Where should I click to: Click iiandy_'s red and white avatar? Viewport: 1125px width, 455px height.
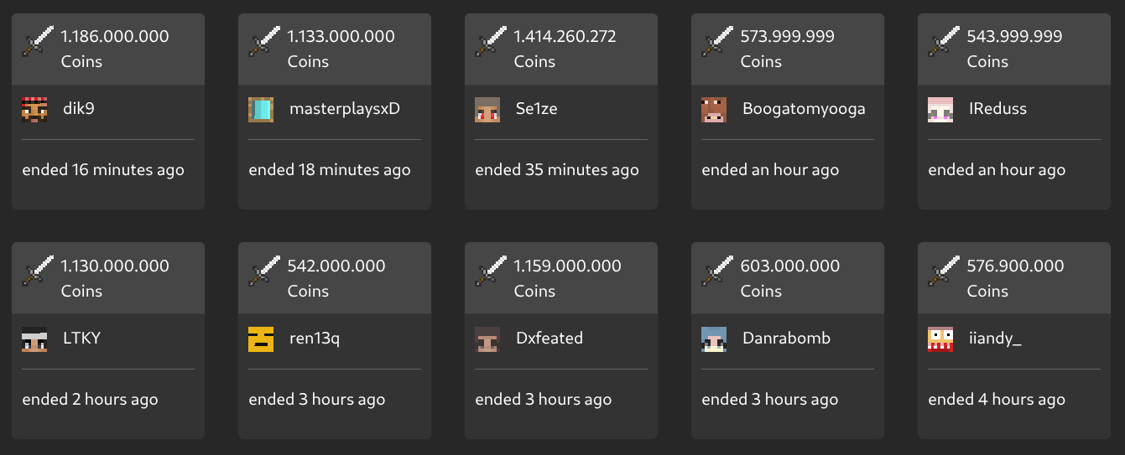[940, 339]
